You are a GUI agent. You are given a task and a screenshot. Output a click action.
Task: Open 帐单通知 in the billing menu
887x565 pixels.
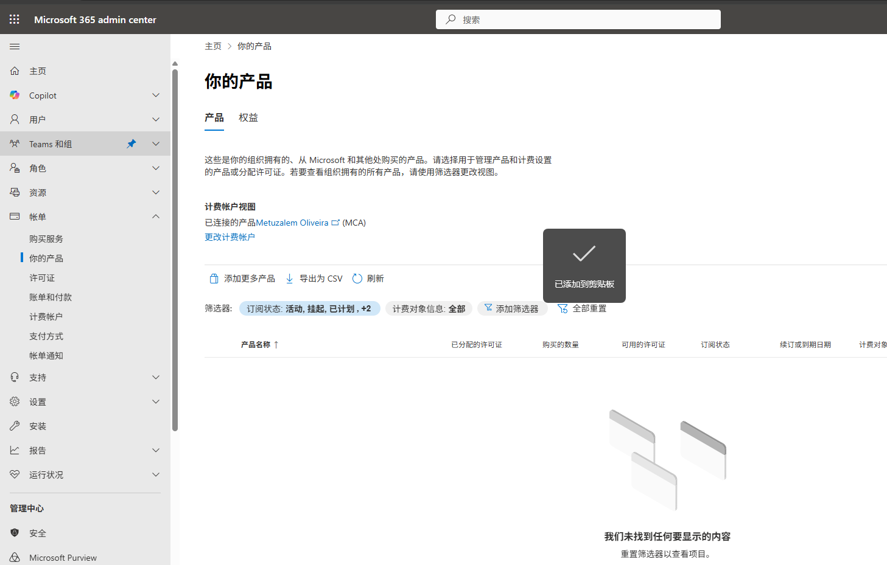(46, 356)
